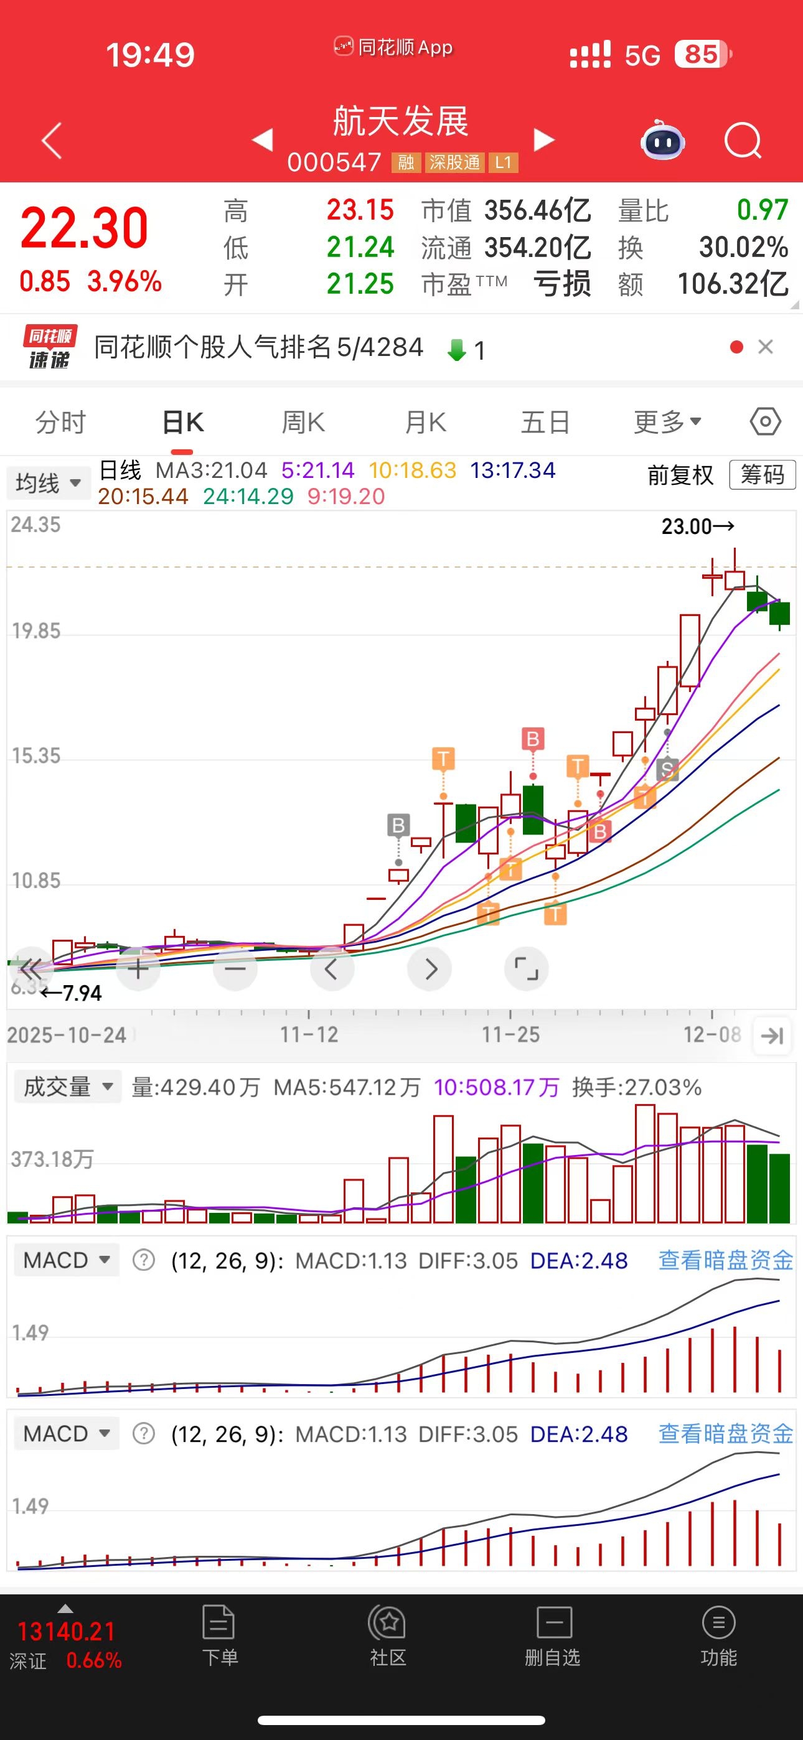Go back with the top-left arrow
Viewport: 803px width, 1740px height.
(x=52, y=141)
